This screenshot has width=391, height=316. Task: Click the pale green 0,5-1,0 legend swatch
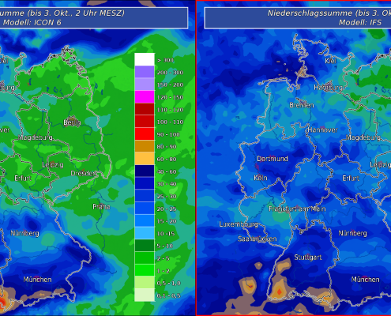click(145, 282)
